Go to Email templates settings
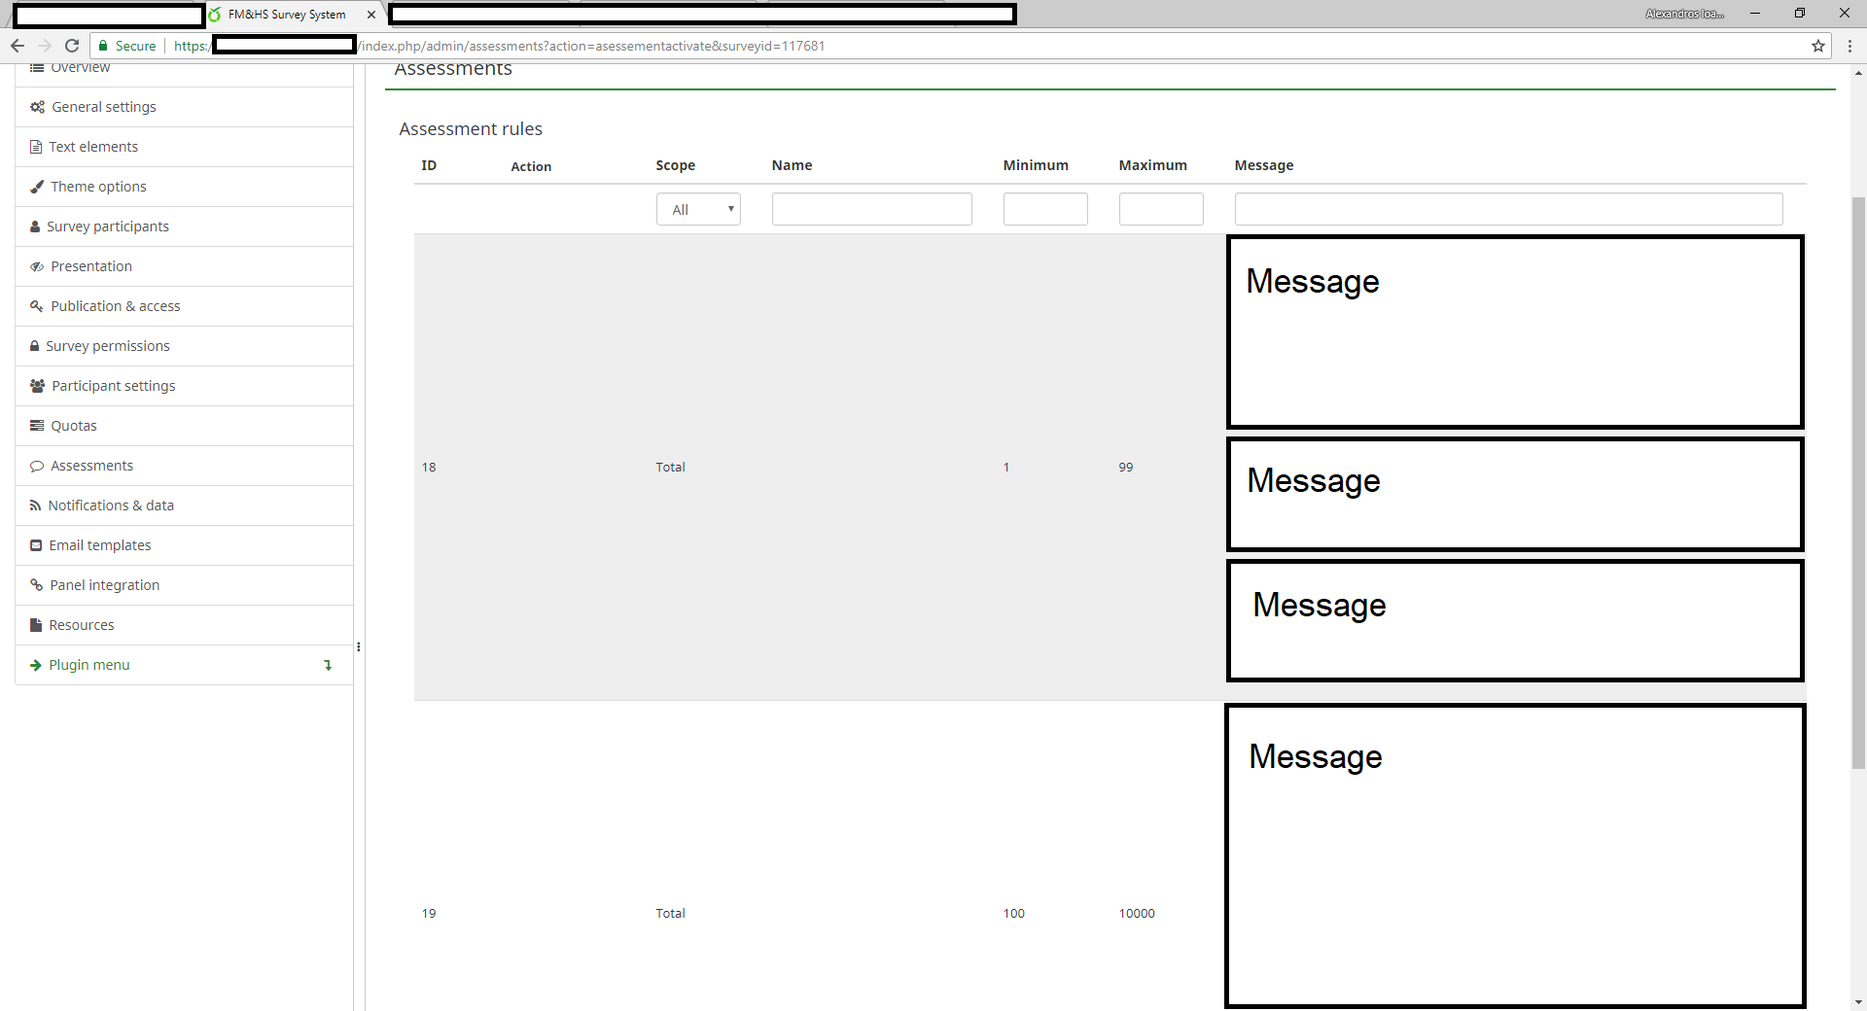 click(x=99, y=545)
